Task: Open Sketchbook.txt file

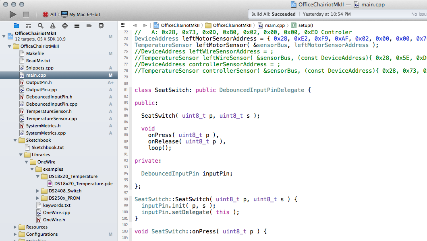Action: (x=48, y=147)
